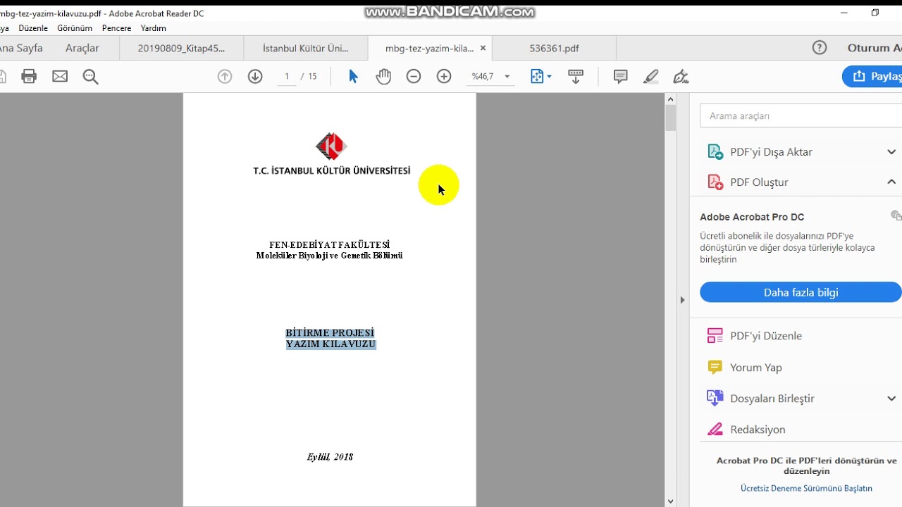Screen dimensions: 902x507
Task: Zoom out with minus icon
Action: coord(414,77)
